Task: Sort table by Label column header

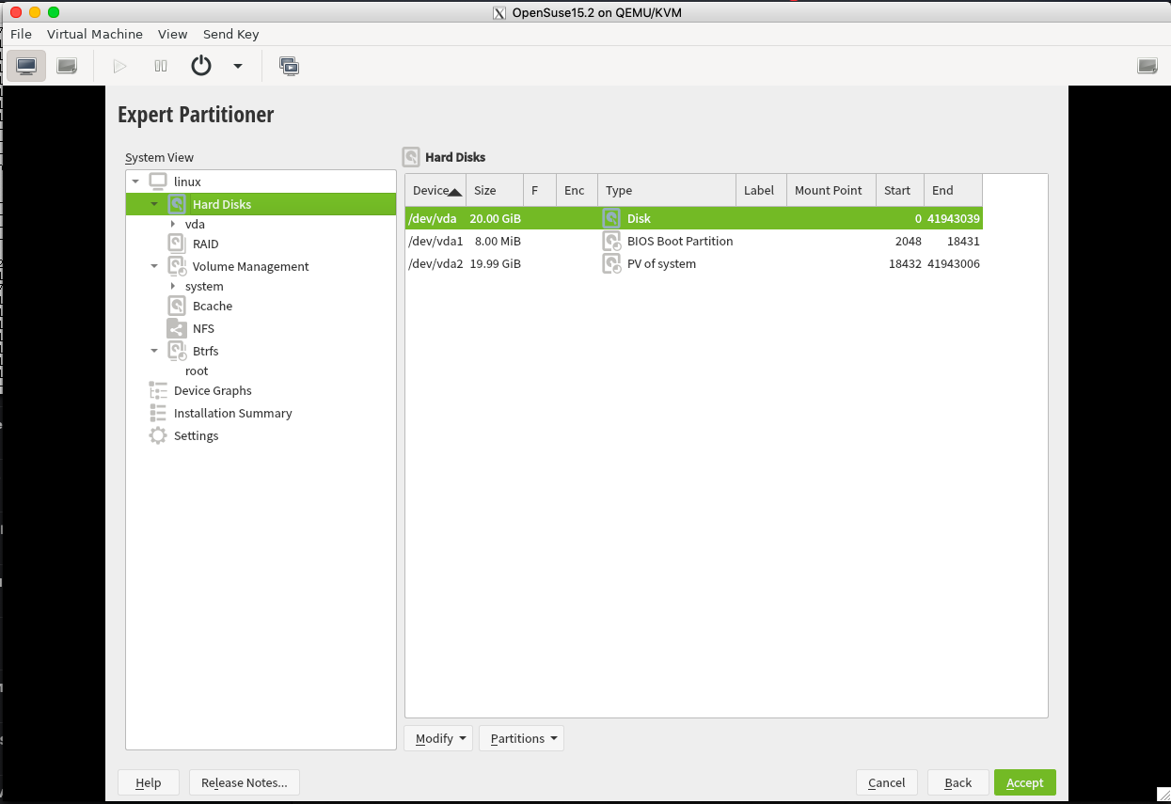Action: point(762,190)
